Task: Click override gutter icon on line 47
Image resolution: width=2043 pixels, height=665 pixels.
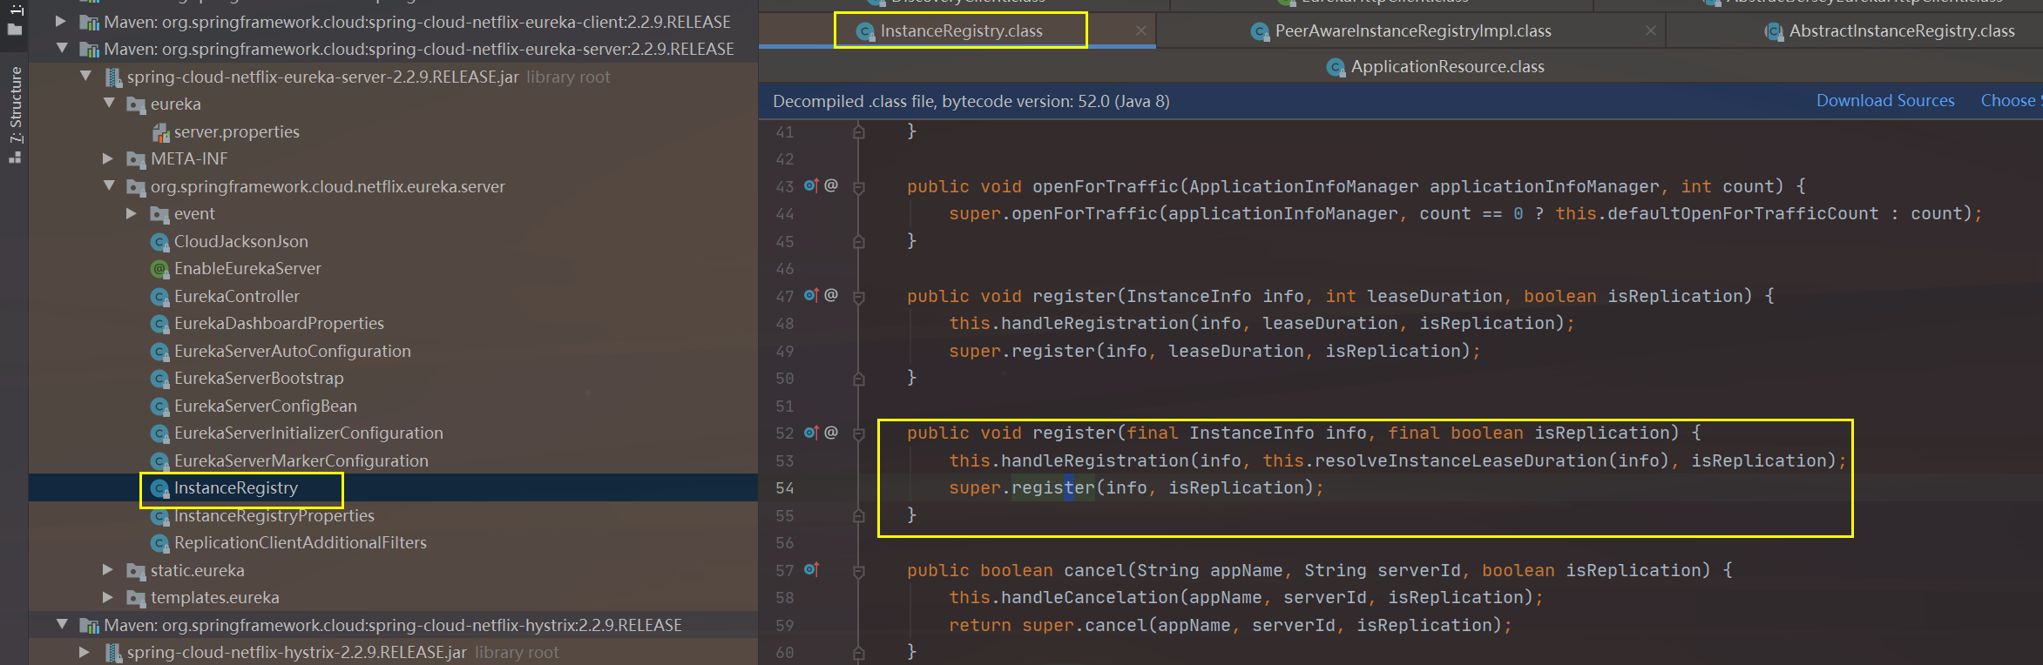Action: 811,295
